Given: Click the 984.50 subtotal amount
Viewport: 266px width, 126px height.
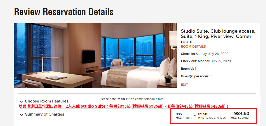Looking at the screenshot, I should pyautogui.click(x=242, y=114).
